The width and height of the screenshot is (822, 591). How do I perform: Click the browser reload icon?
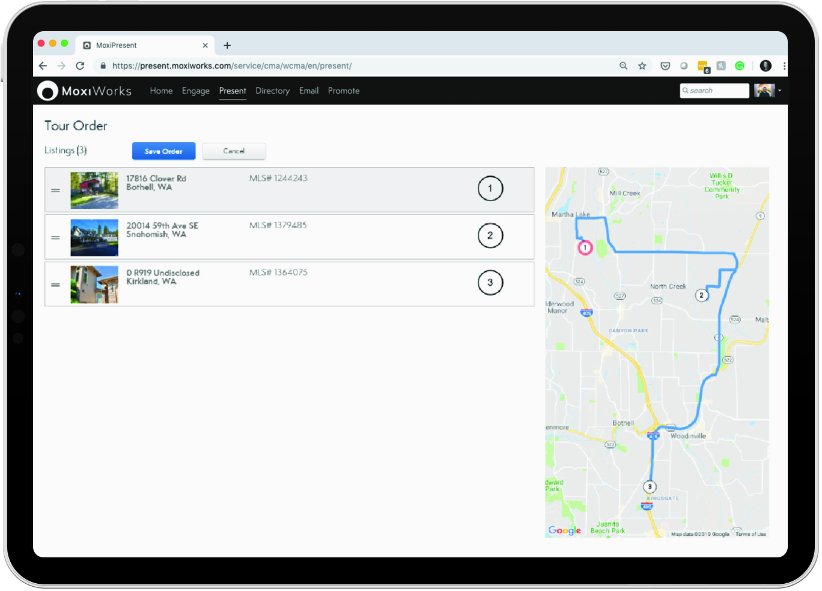pos(80,65)
